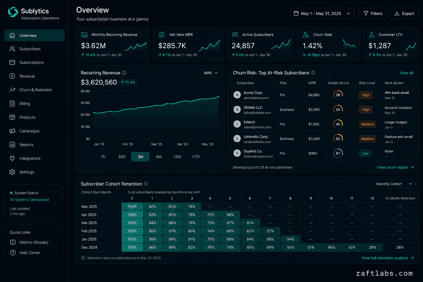The width and height of the screenshot is (423, 282).
Task: Click the Export button
Action: [405, 13]
